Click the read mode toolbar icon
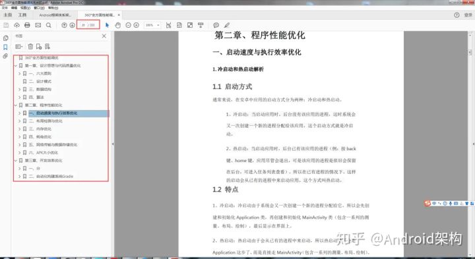Viewport: 475px width, 259px height. (x=201, y=25)
